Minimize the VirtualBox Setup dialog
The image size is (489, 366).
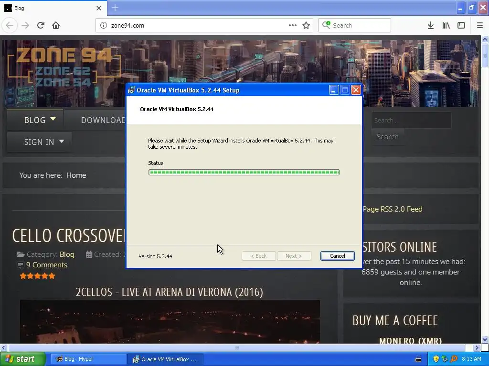point(334,90)
